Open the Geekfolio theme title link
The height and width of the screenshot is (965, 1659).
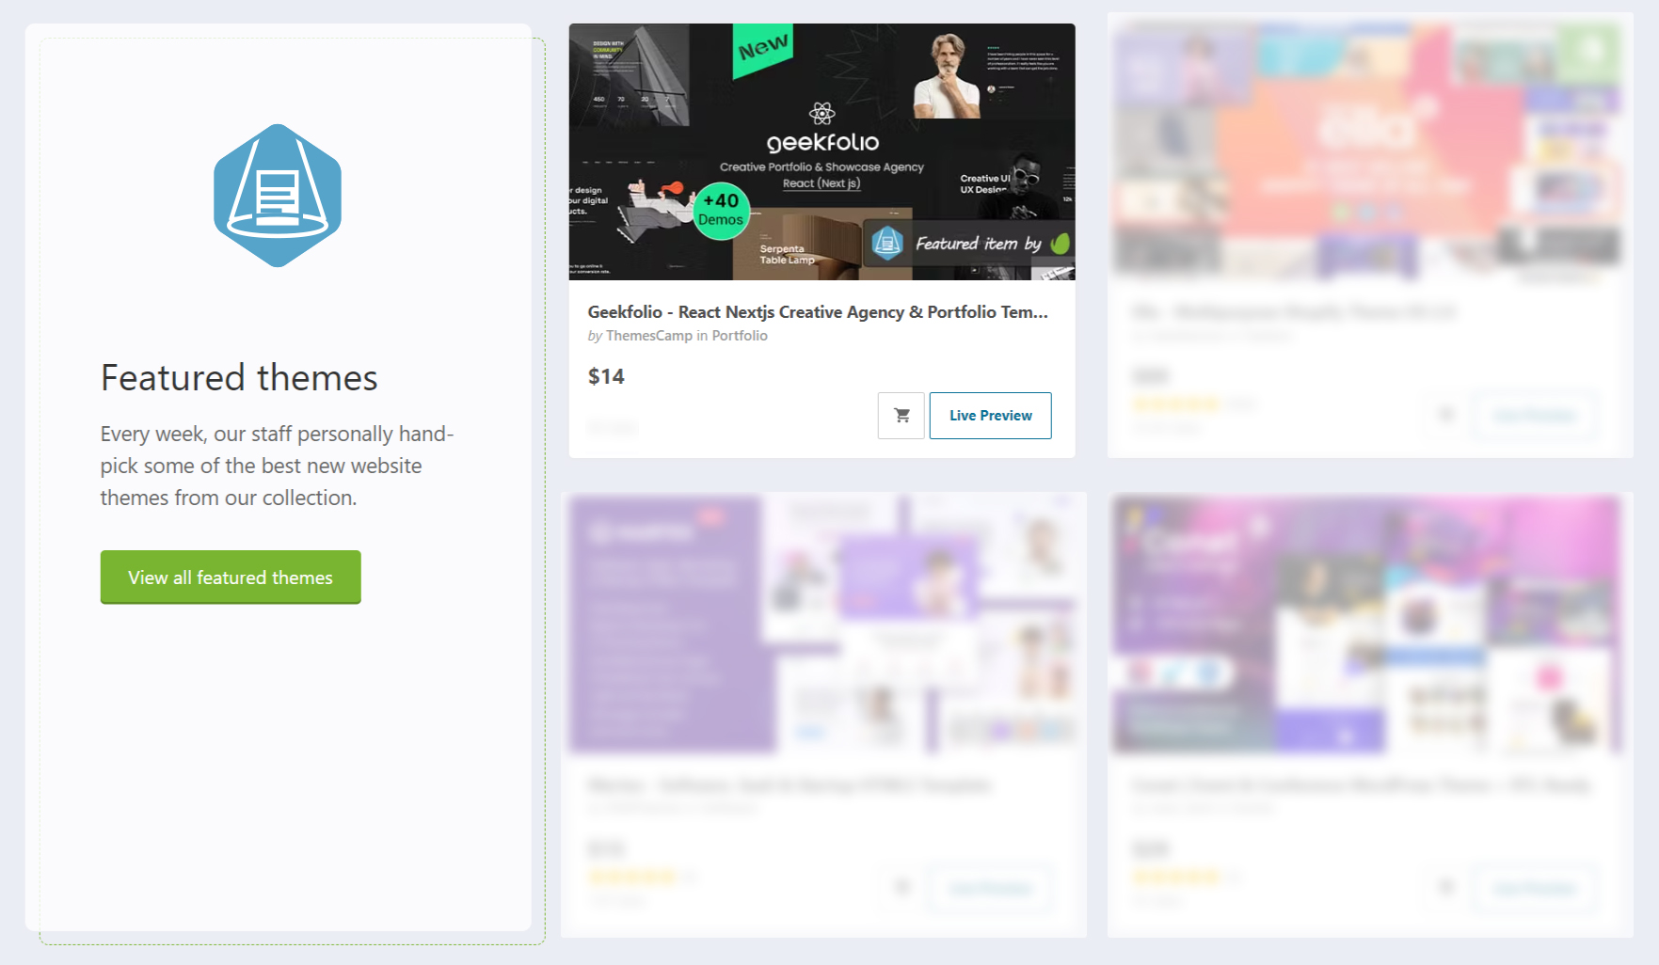click(x=817, y=312)
